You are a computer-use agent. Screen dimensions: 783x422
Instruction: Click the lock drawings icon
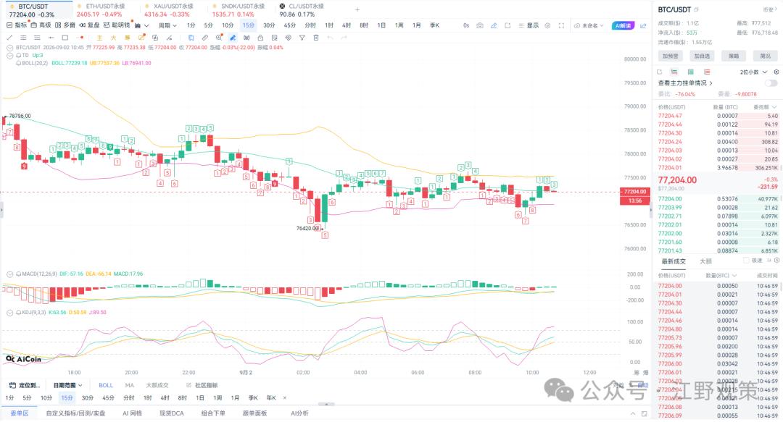260,38
